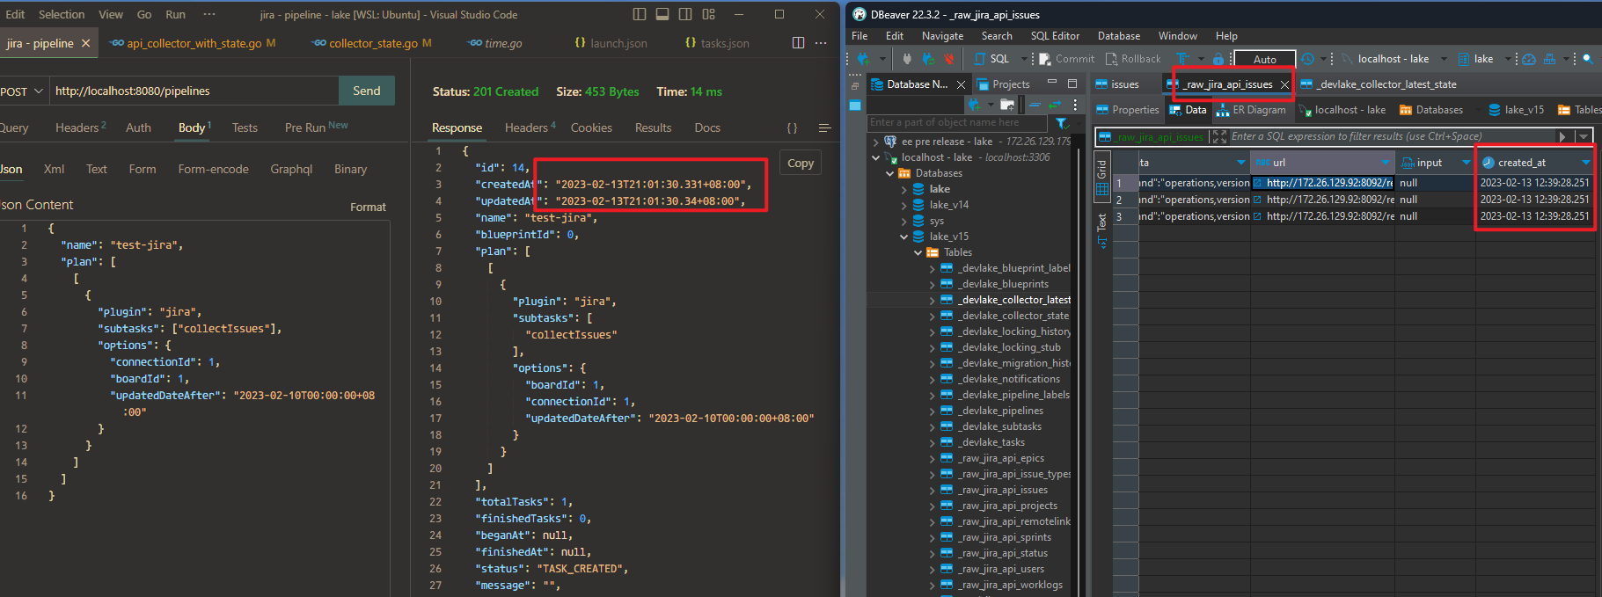This screenshot has height=597, width=1602.
Task: Click Reconnect icon in DBeaver toolbar
Action: (928, 59)
